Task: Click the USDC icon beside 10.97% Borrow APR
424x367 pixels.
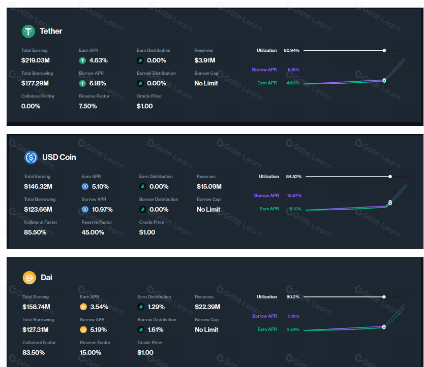Action: (85, 210)
